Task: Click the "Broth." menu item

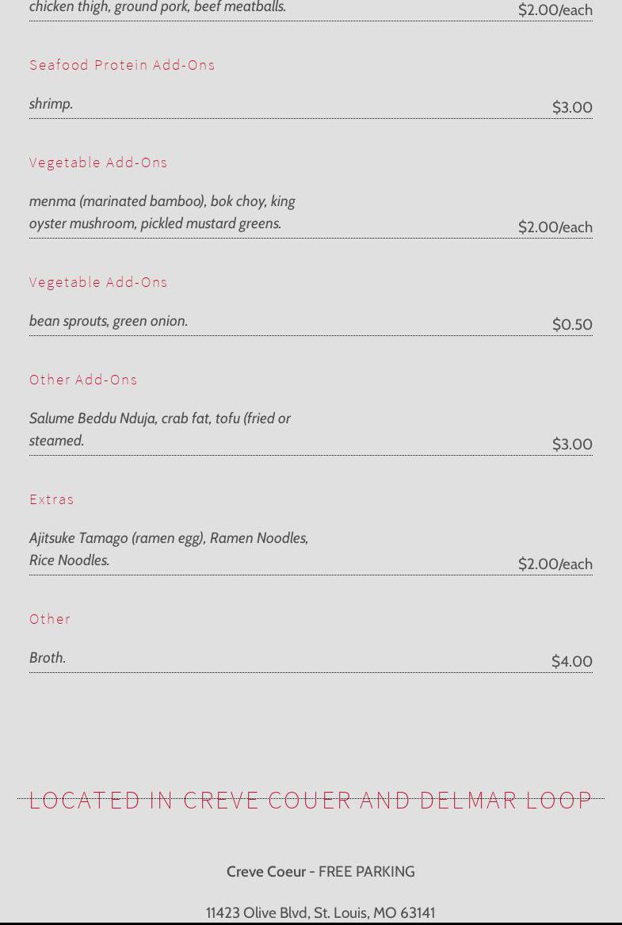Action: click(x=48, y=658)
